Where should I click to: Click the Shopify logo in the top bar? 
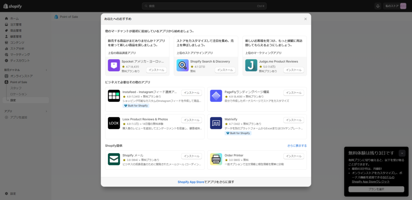[x=12, y=6]
